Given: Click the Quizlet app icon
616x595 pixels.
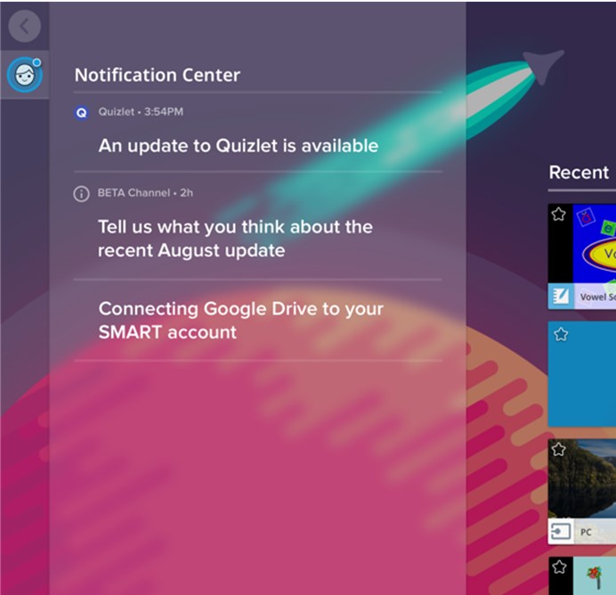Looking at the screenshot, I should (81, 113).
